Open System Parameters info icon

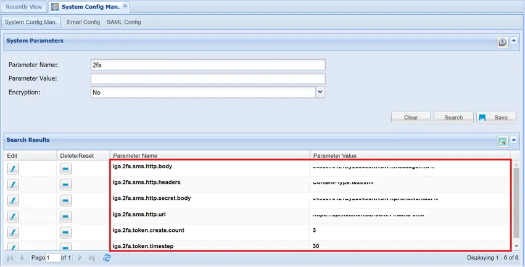pos(502,42)
